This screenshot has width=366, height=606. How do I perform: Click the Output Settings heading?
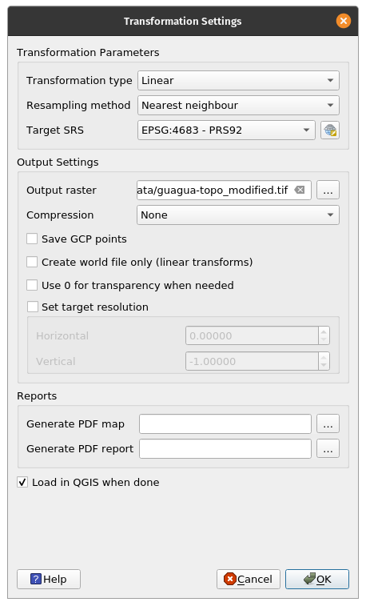coord(58,163)
